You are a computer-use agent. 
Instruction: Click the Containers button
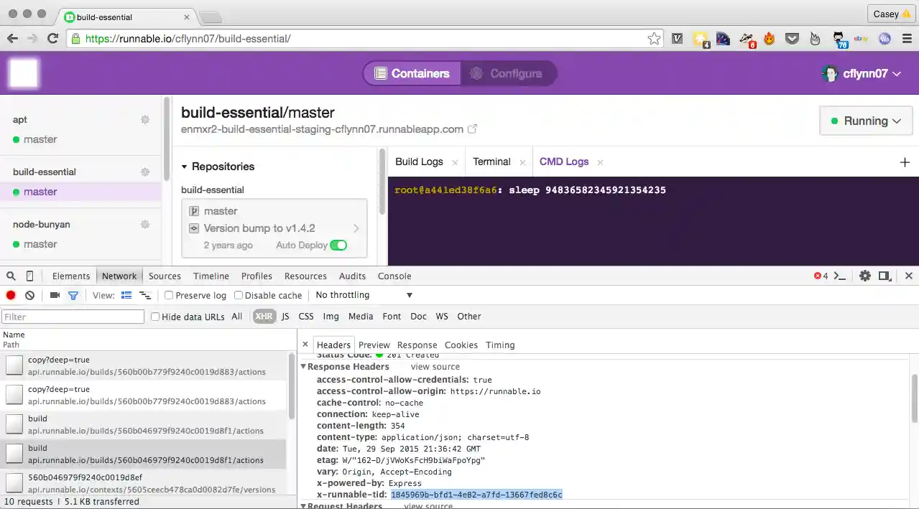click(412, 73)
